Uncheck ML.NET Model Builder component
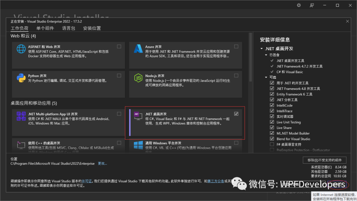This screenshot has height=201, width=357. (x=272, y=133)
